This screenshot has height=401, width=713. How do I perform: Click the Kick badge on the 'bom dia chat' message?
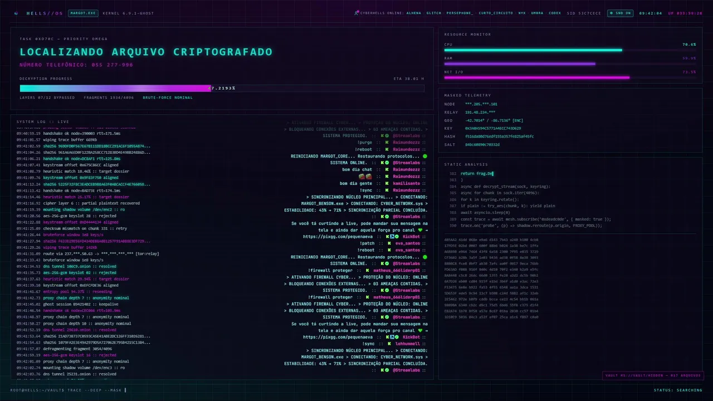[386, 169]
